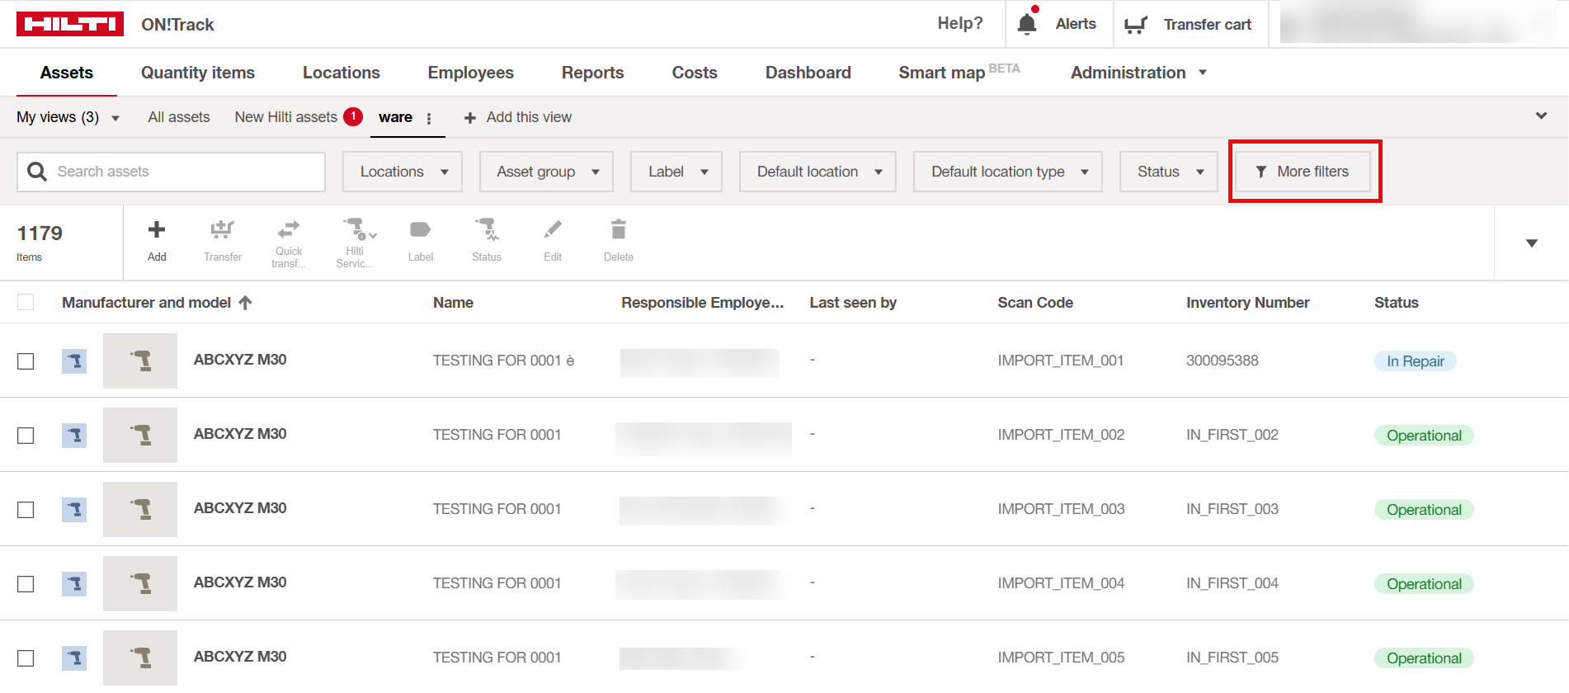1569x693 pixels.
Task: Click the Delete trash icon
Action: [x=618, y=230]
